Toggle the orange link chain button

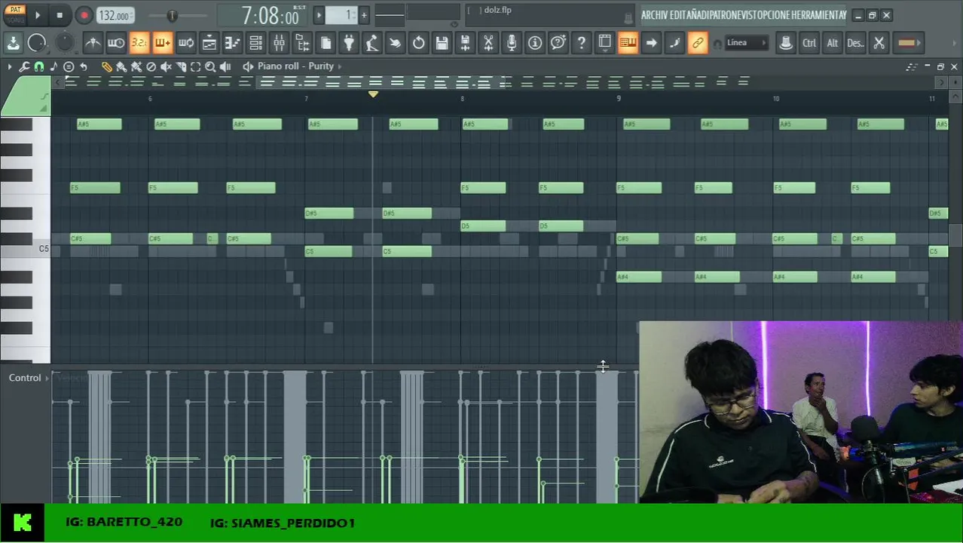(x=698, y=43)
